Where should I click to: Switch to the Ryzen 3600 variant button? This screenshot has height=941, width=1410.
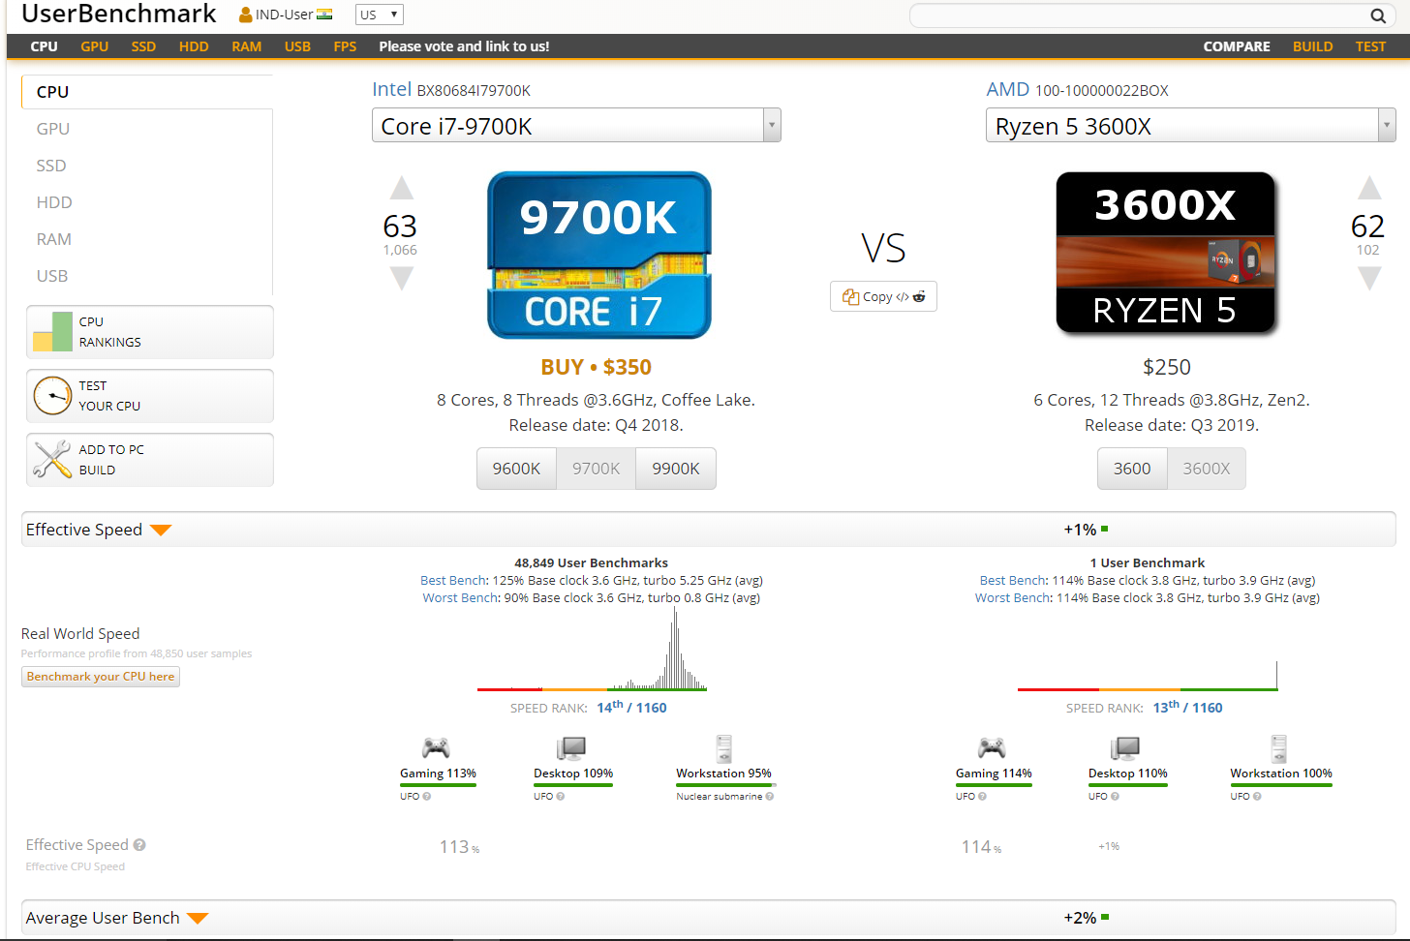coord(1132,469)
